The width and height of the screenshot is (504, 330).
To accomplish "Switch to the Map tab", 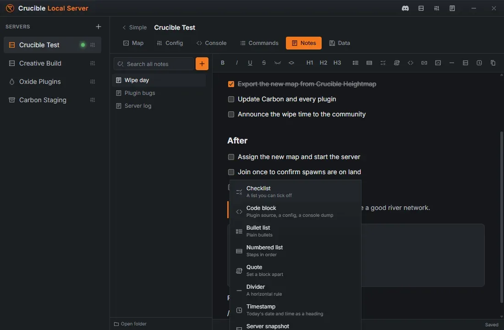I will (133, 43).
